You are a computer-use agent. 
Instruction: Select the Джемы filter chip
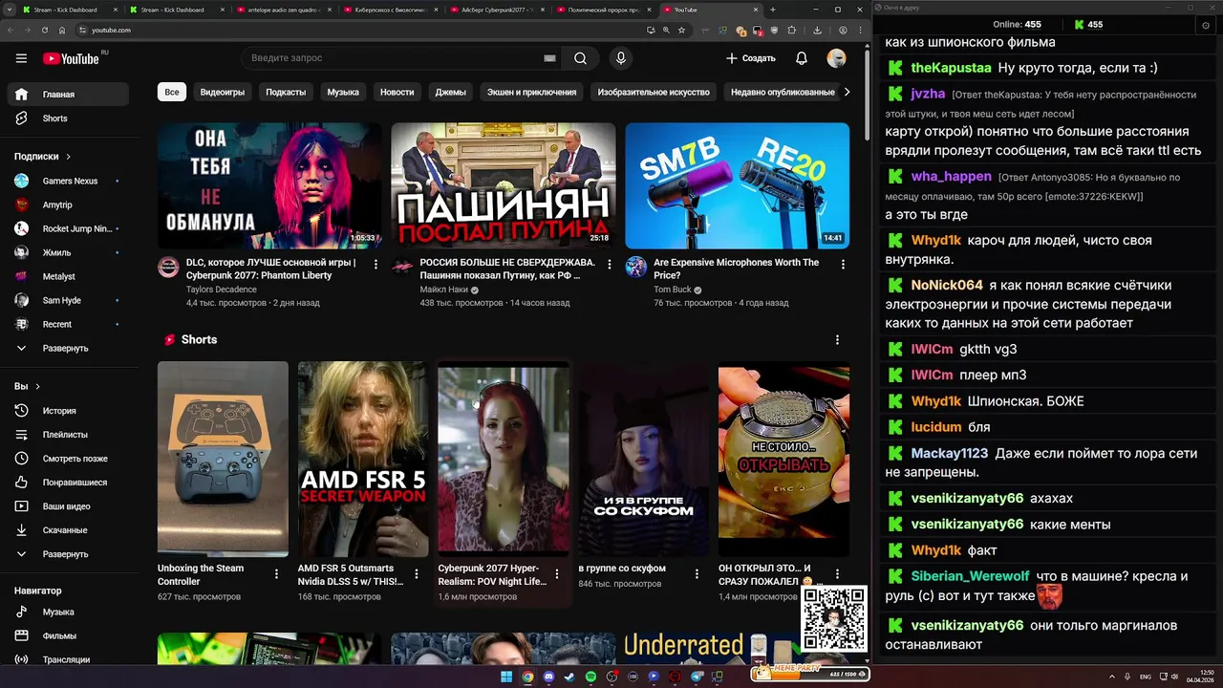point(451,93)
